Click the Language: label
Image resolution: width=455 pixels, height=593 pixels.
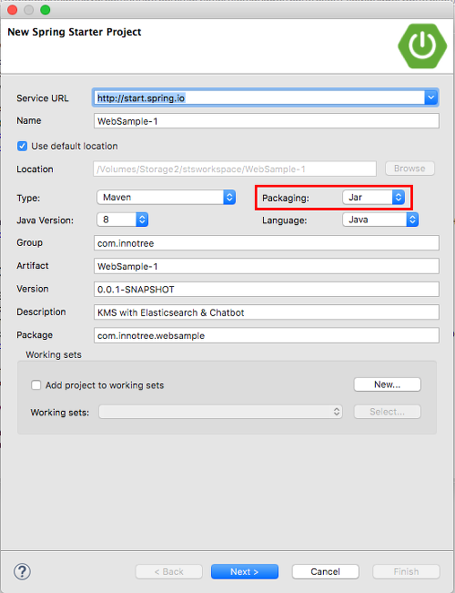[285, 220]
